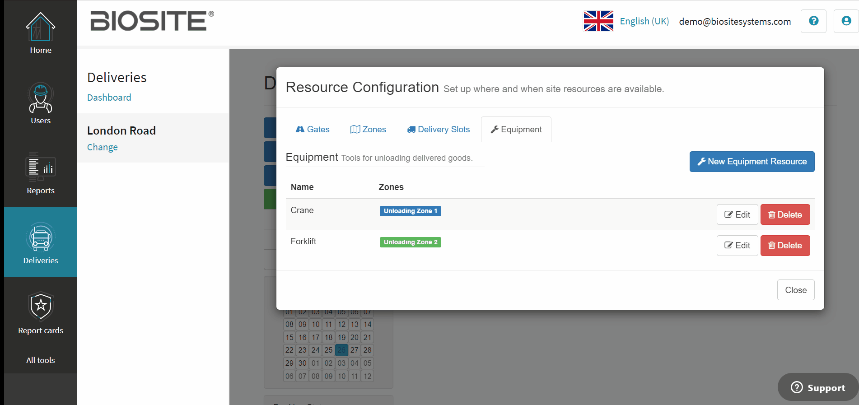Screen dimensions: 859x405
Task: Select day 19 in background calendar
Action: click(x=341, y=337)
